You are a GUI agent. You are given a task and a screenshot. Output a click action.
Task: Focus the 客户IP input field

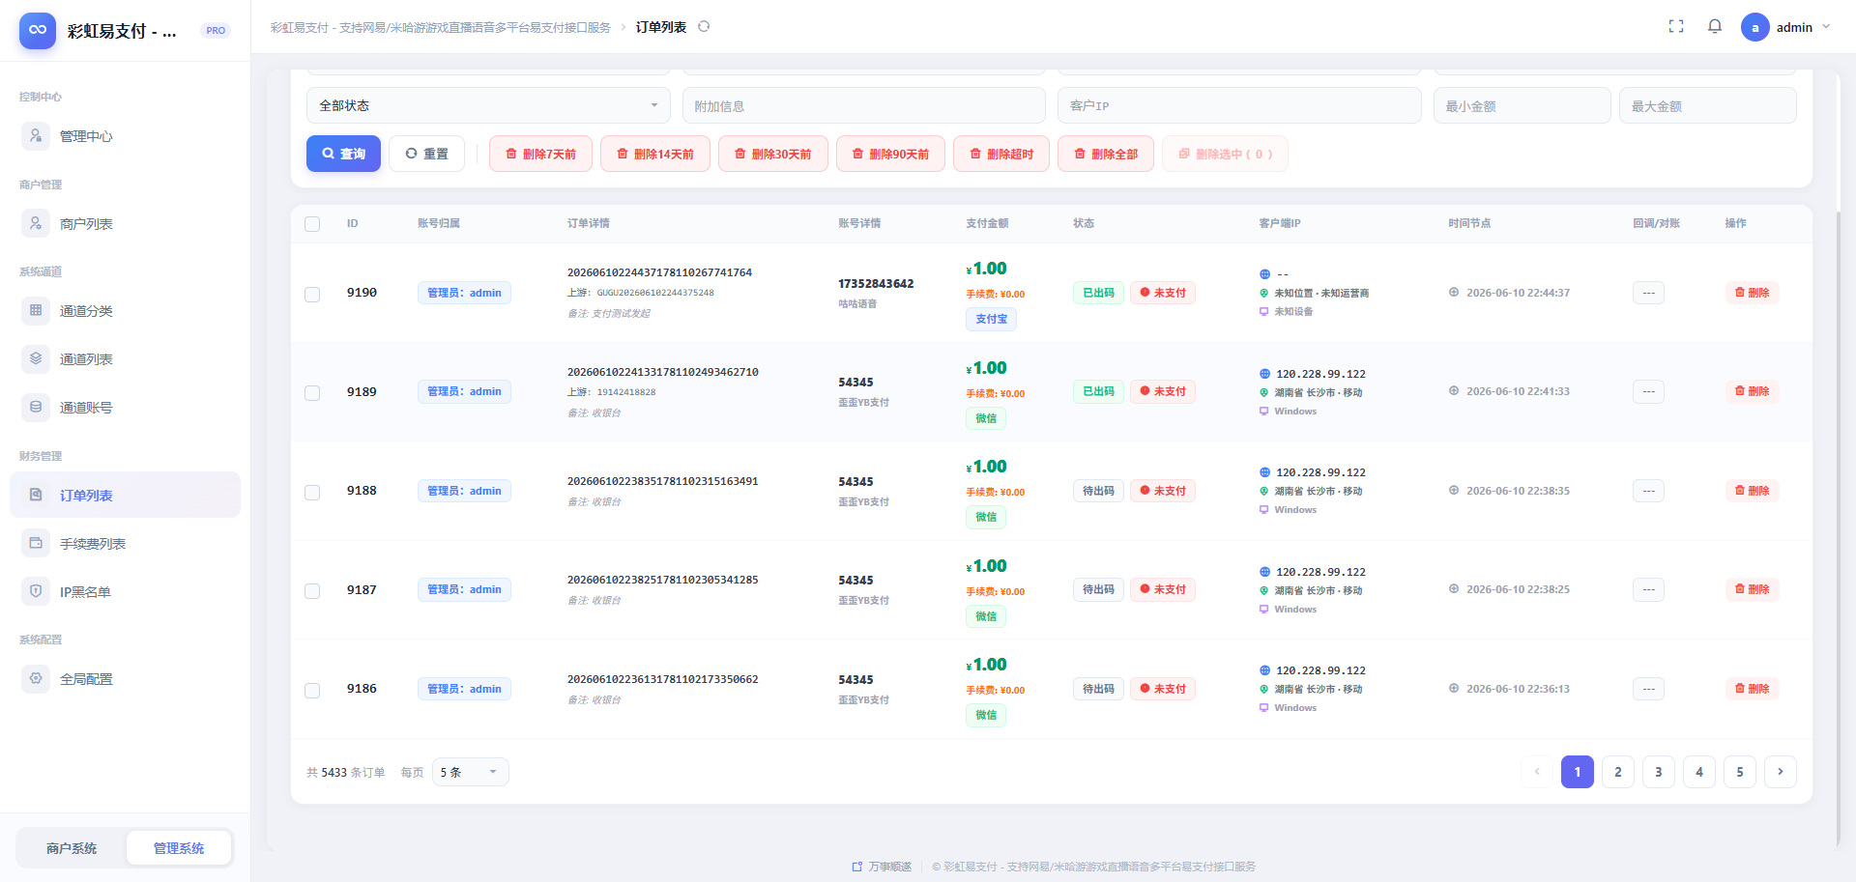point(1239,105)
